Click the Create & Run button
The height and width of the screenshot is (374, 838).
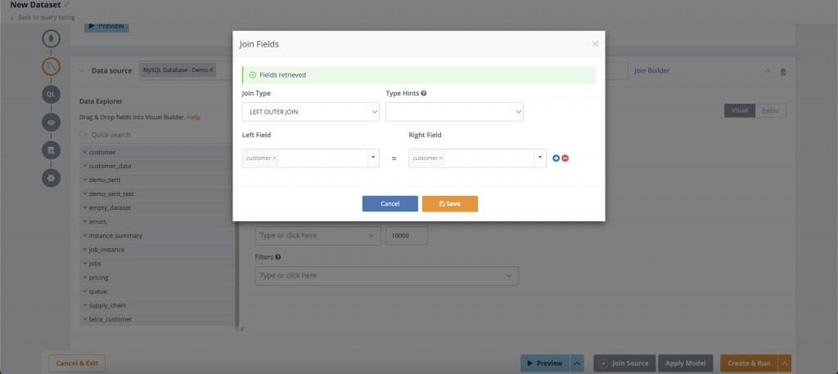point(749,363)
